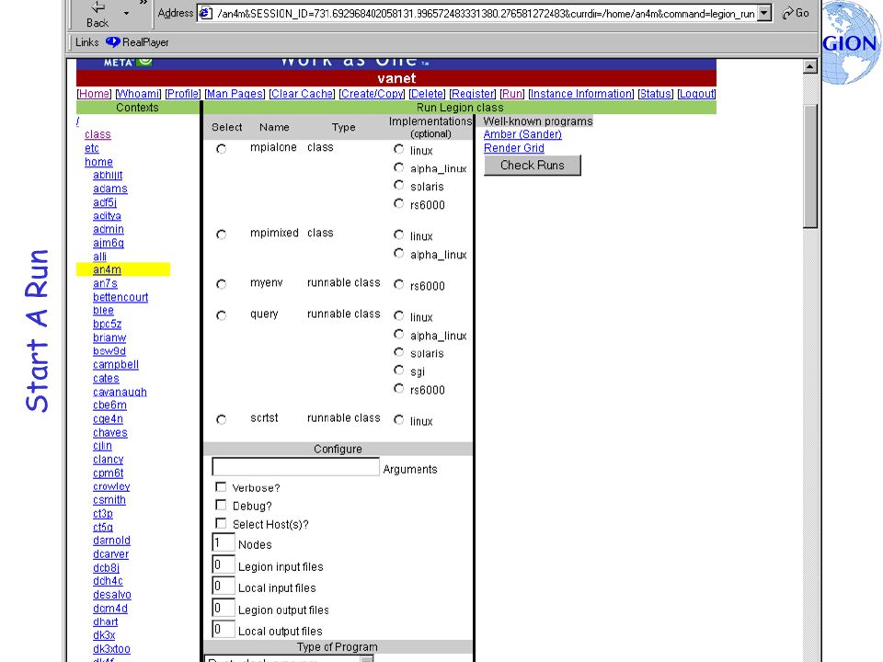883x662 pixels.
Task: Open the Profile menu link
Action: click(x=182, y=94)
